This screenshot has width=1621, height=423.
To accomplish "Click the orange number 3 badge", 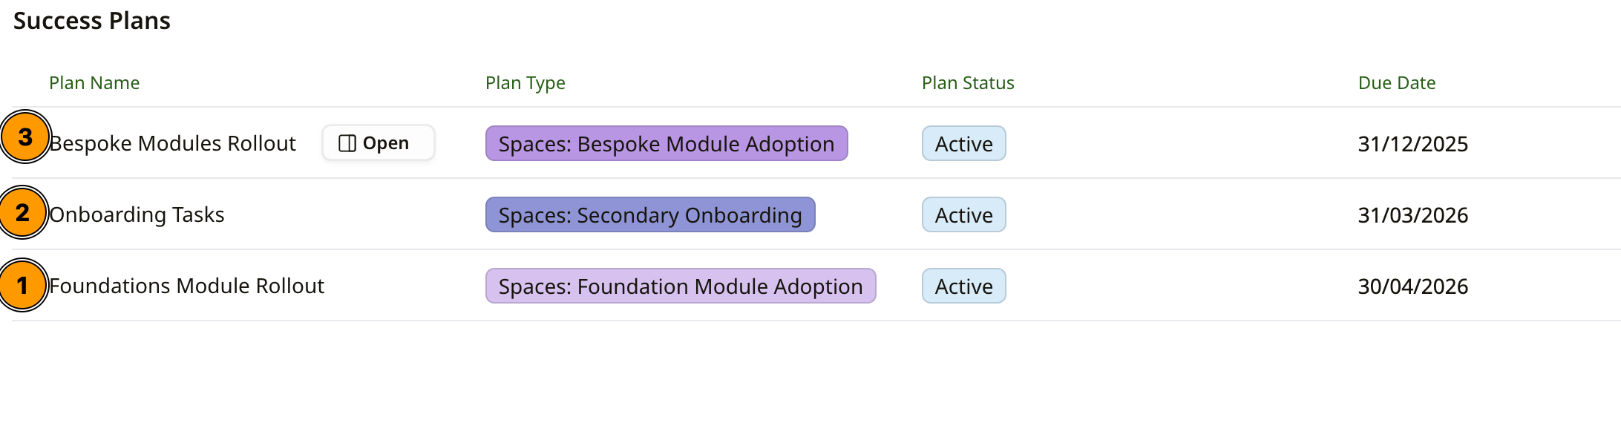I will coord(25,137).
